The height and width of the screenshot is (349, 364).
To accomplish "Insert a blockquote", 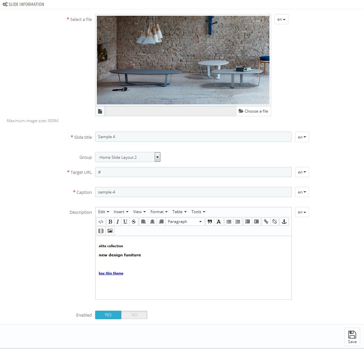I will point(210,222).
